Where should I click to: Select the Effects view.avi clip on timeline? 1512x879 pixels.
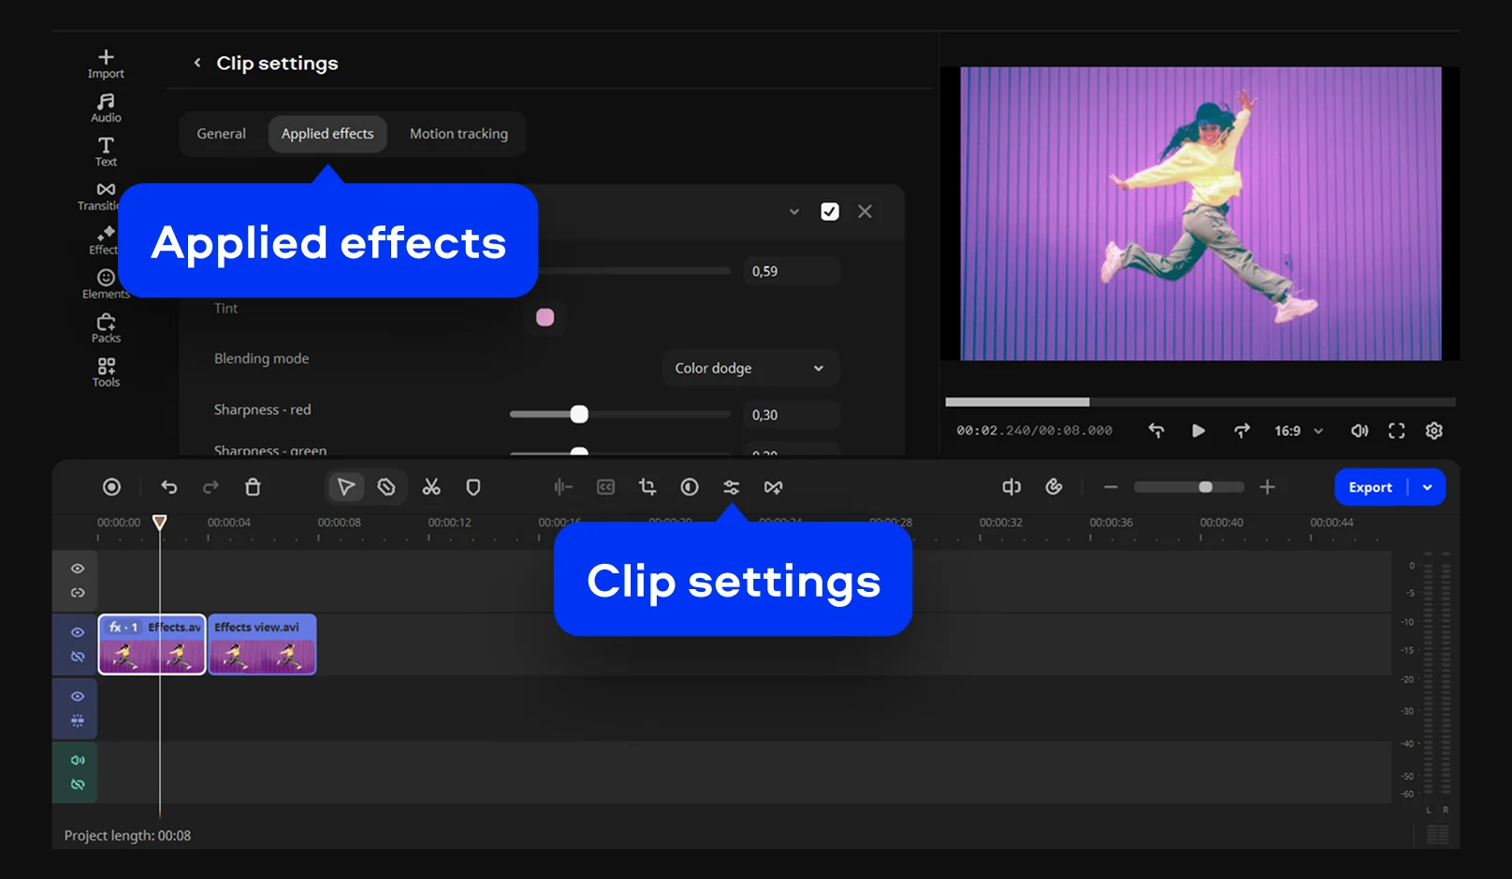click(262, 645)
